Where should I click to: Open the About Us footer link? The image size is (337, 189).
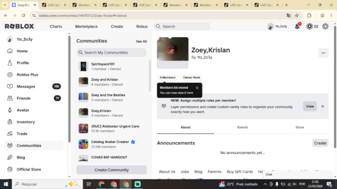pyautogui.click(x=167, y=172)
